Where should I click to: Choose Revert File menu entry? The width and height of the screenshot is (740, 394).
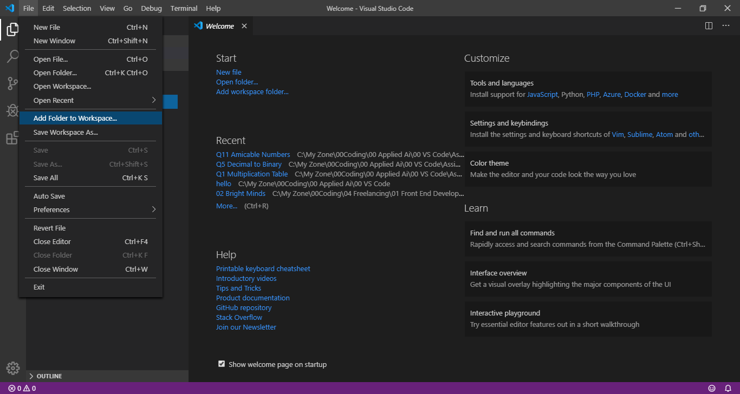(90, 228)
